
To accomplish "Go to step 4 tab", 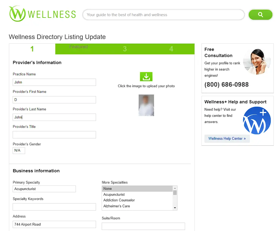I will pos(171,49).
